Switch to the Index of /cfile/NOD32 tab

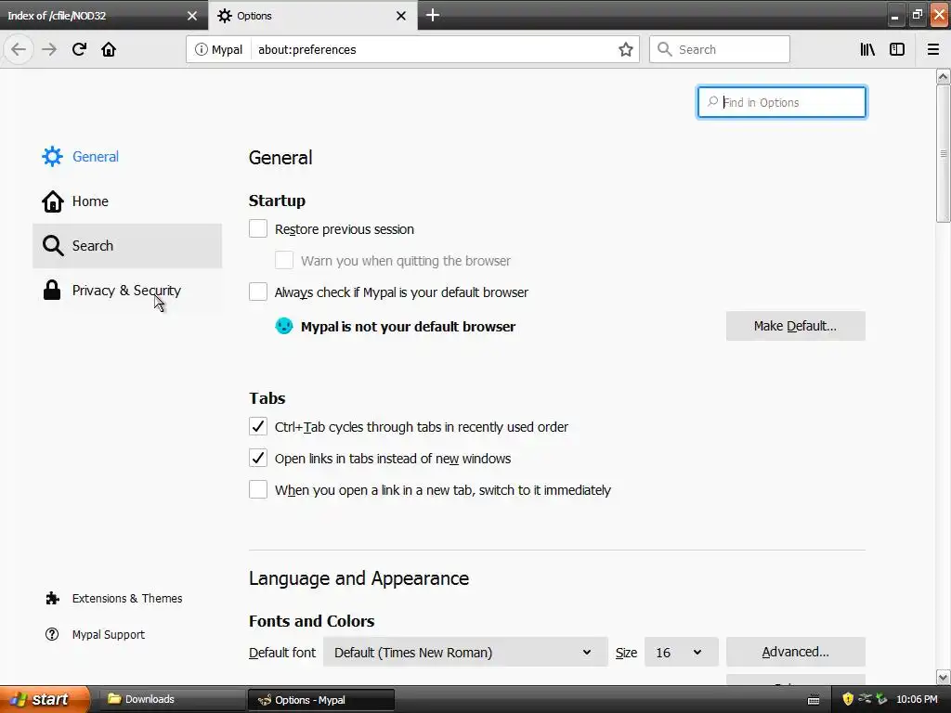[103, 16]
